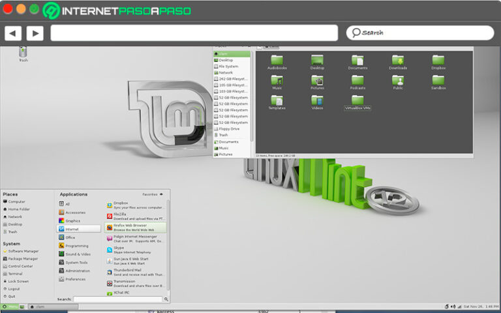Viewport: 501px width, 313px height.
Task: Select the Administration category
Action: pos(77,271)
